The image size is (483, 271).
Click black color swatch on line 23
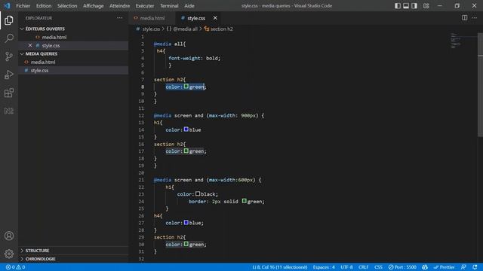click(198, 193)
